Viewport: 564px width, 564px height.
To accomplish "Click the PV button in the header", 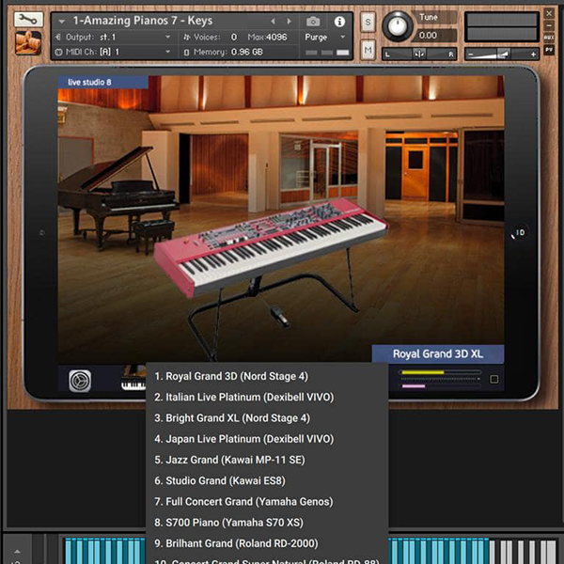I will 549,49.
